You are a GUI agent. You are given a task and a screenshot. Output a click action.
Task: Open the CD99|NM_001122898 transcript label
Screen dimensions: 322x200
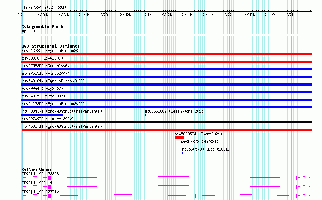[40, 174]
